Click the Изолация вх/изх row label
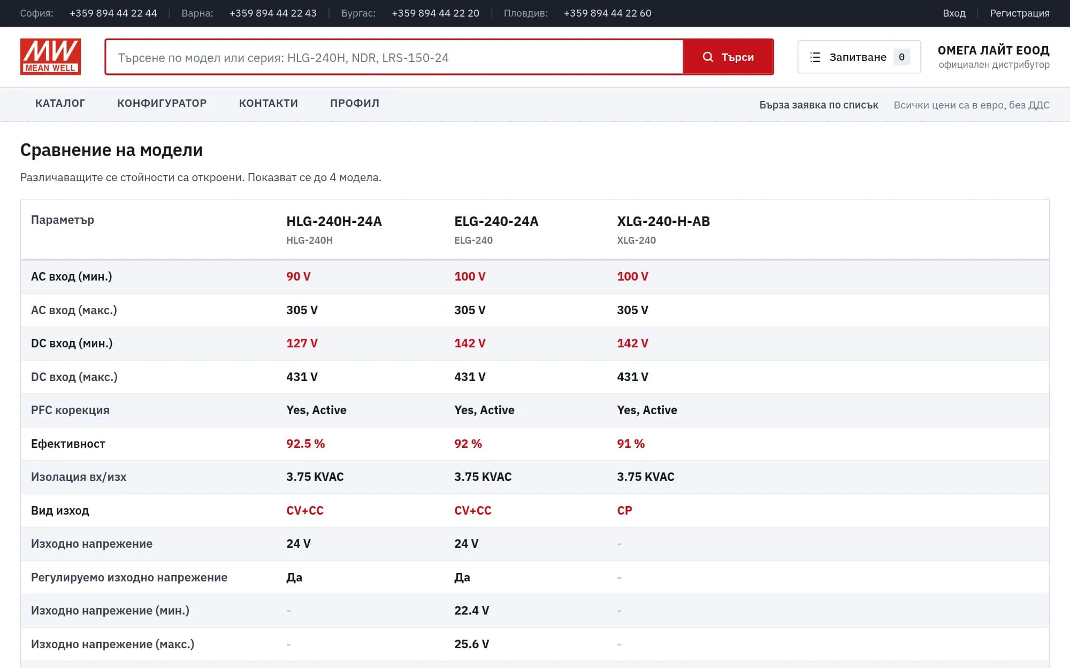The width and height of the screenshot is (1070, 668). [x=79, y=477]
